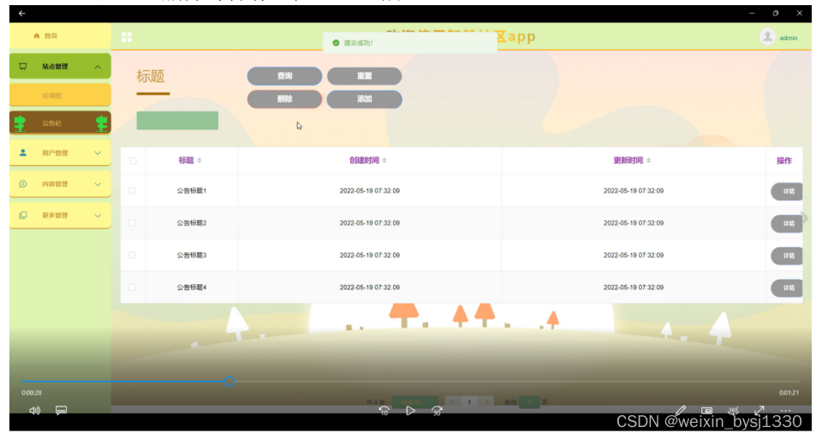
Task: Select the 公告栏 submenu item
Action: [x=60, y=123]
